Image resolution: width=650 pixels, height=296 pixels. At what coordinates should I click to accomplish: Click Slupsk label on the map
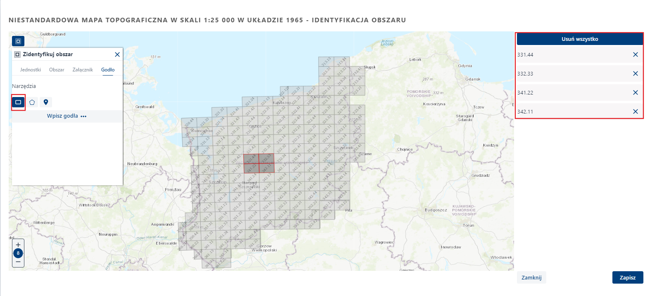[369, 67]
